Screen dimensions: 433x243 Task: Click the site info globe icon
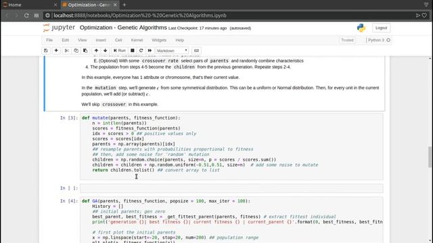47,16
